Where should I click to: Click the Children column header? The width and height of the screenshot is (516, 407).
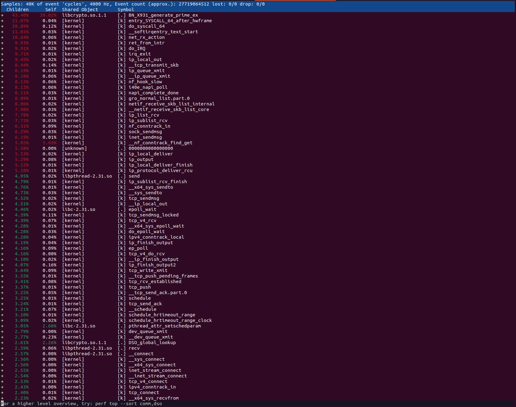click(18, 9)
